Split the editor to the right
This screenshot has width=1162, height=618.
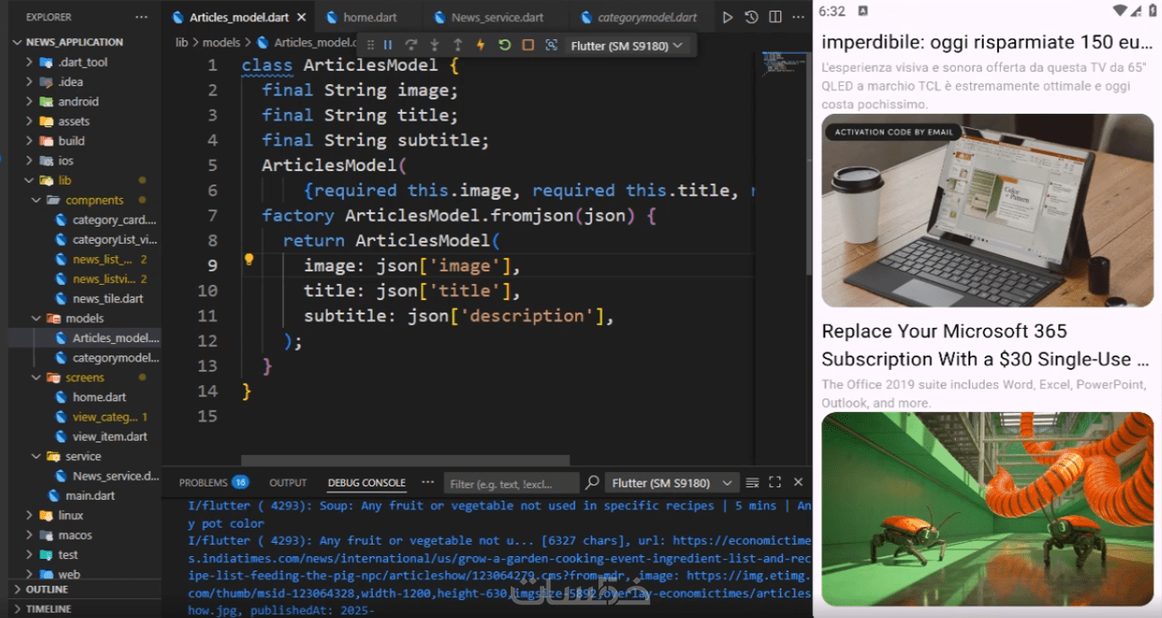775,17
